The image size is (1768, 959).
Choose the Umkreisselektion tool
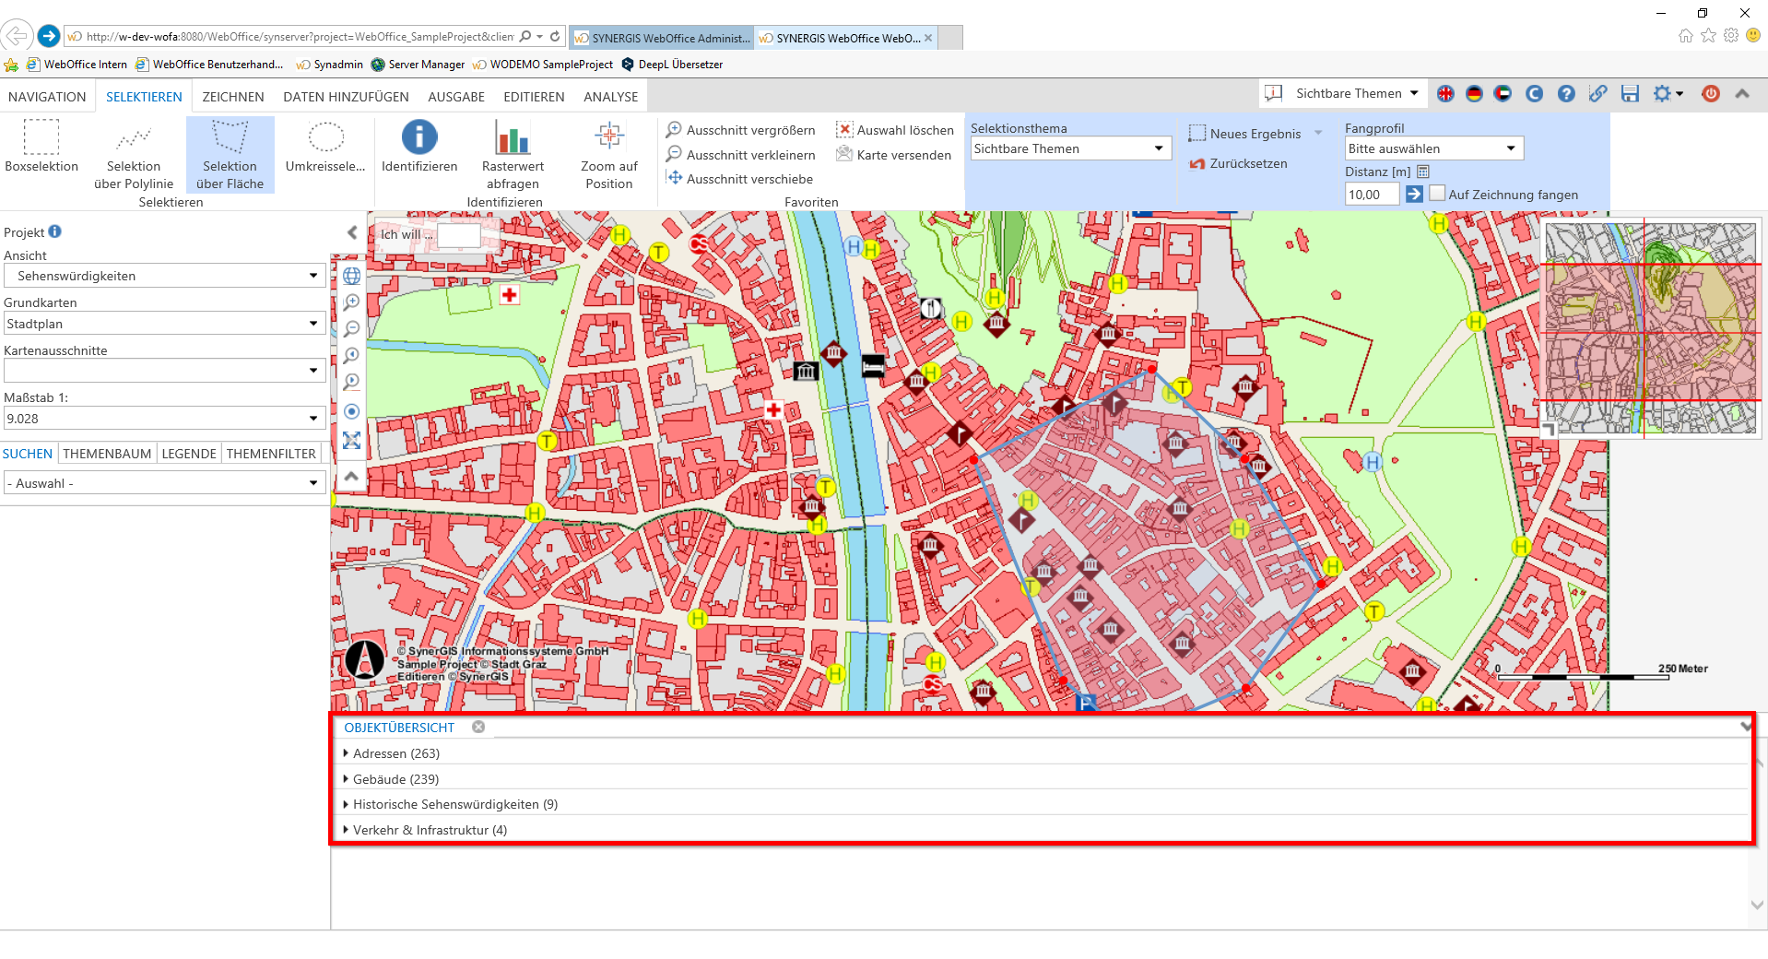tap(325, 146)
